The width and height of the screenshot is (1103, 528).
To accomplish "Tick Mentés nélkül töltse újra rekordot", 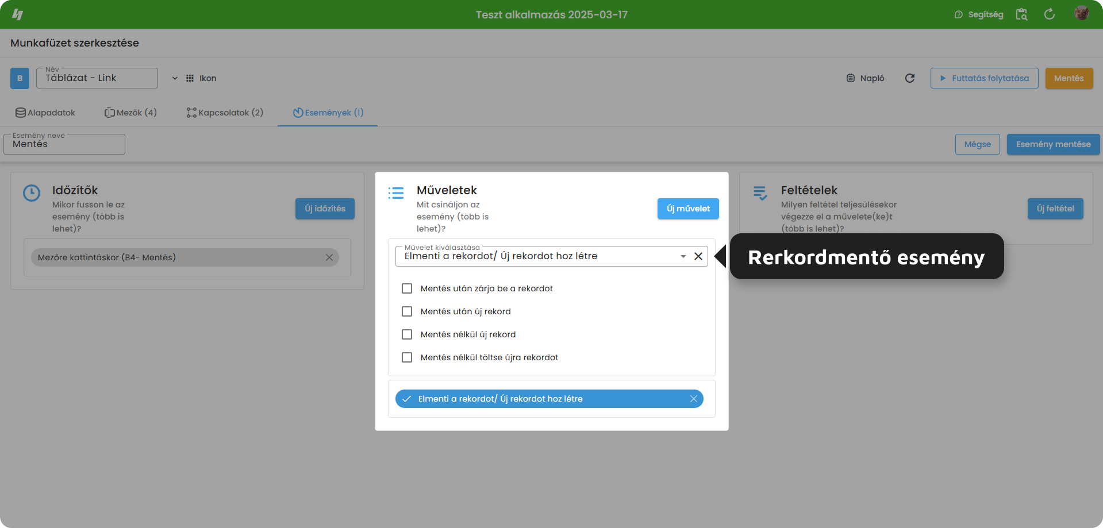I will coord(407,357).
